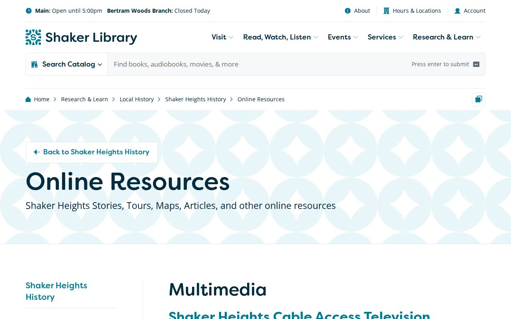Screen dimensions: 511x319
Task: Click the copy page icon by breadcrumbs
Action: coord(479,99)
